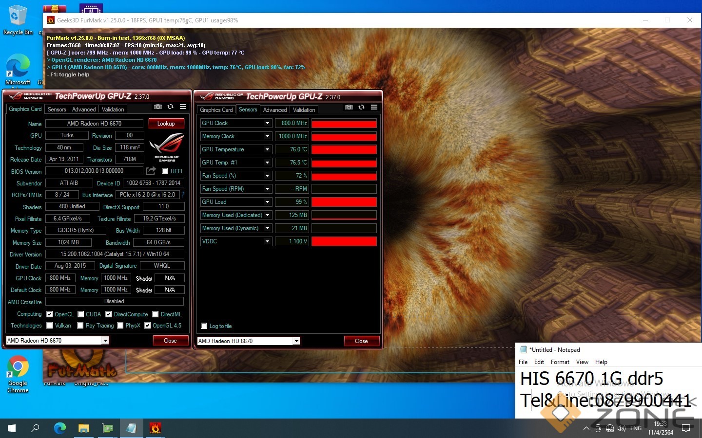This screenshot has height=438, width=702.
Task: Click the Bus Interface question mark
Action: (183, 195)
